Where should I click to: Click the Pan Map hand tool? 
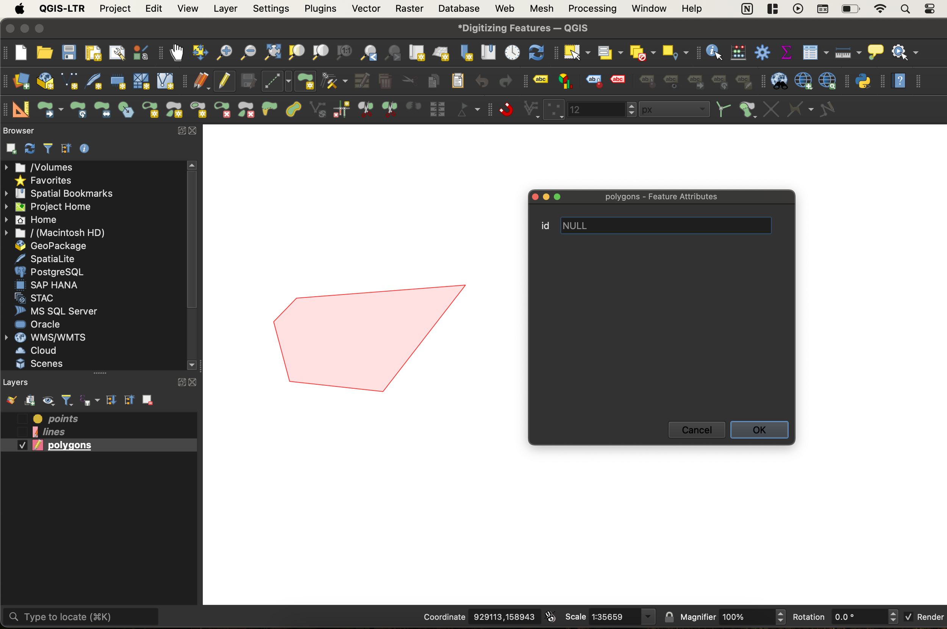pos(177,53)
